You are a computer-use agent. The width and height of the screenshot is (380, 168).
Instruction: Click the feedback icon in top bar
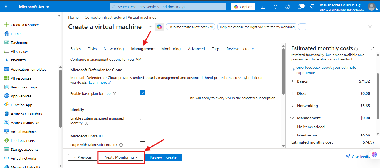[312, 7]
